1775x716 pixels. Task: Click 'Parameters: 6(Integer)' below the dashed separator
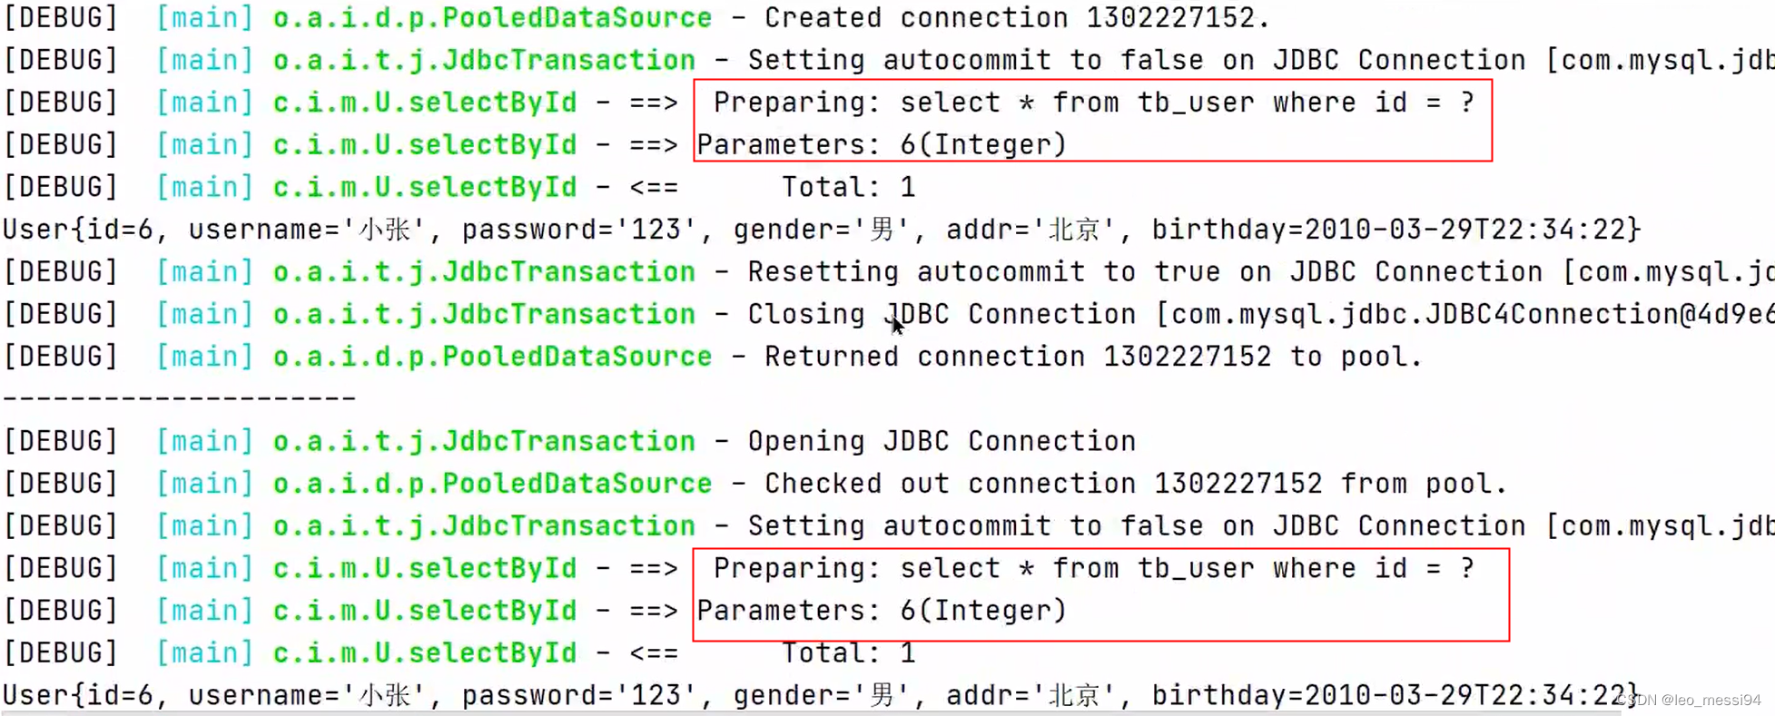882,611
